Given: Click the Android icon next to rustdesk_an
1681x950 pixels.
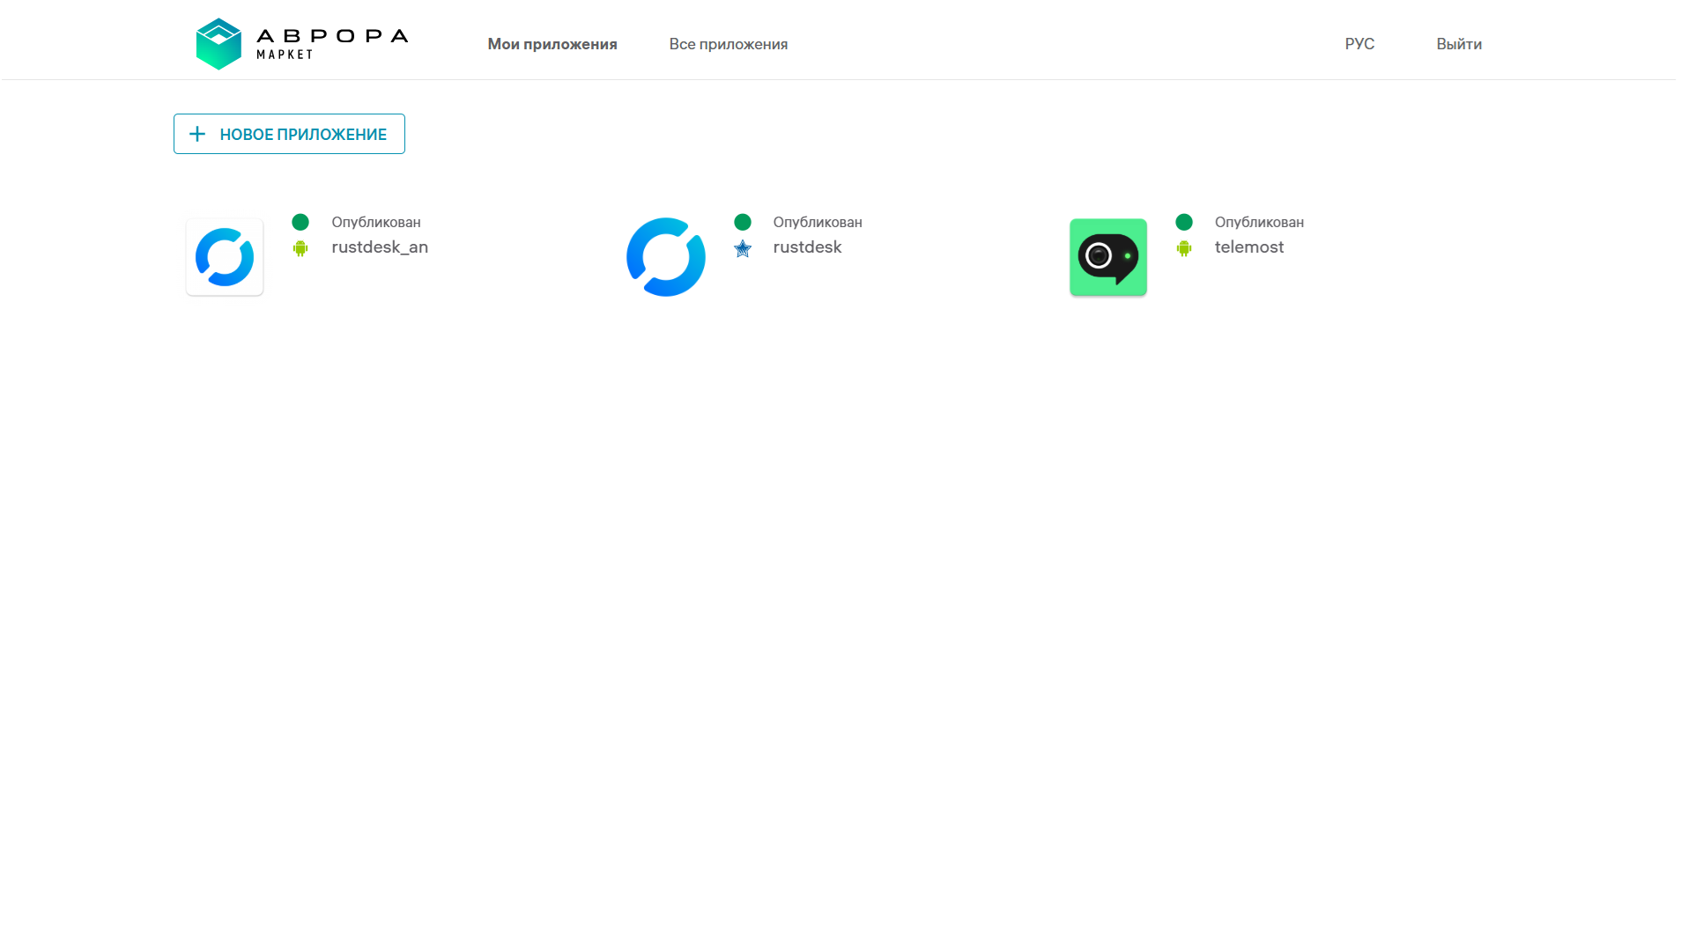Looking at the screenshot, I should (300, 248).
